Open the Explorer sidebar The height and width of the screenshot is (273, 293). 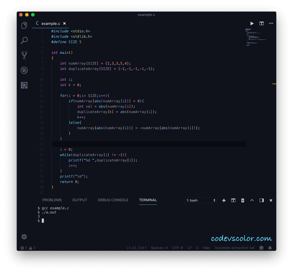click(x=24, y=25)
